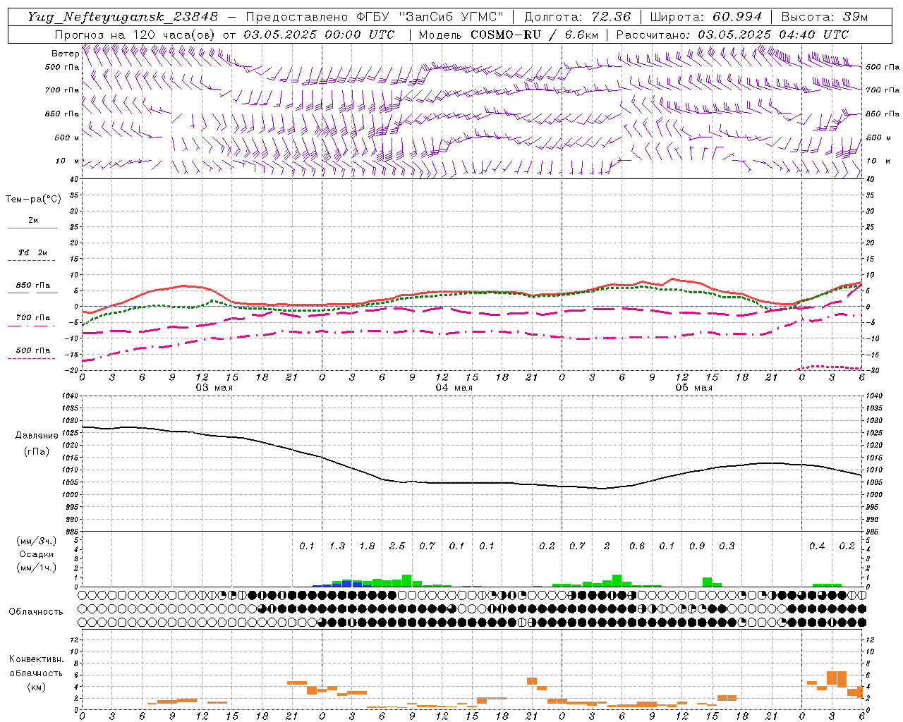Click the solid 2м temperature legend line

(x=32, y=228)
